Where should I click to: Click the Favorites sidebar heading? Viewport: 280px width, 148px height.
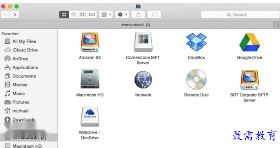click(x=10, y=33)
